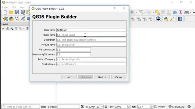Click the Cancel button in Plugin Builder
The image size is (195, 109).
click(119, 77)
